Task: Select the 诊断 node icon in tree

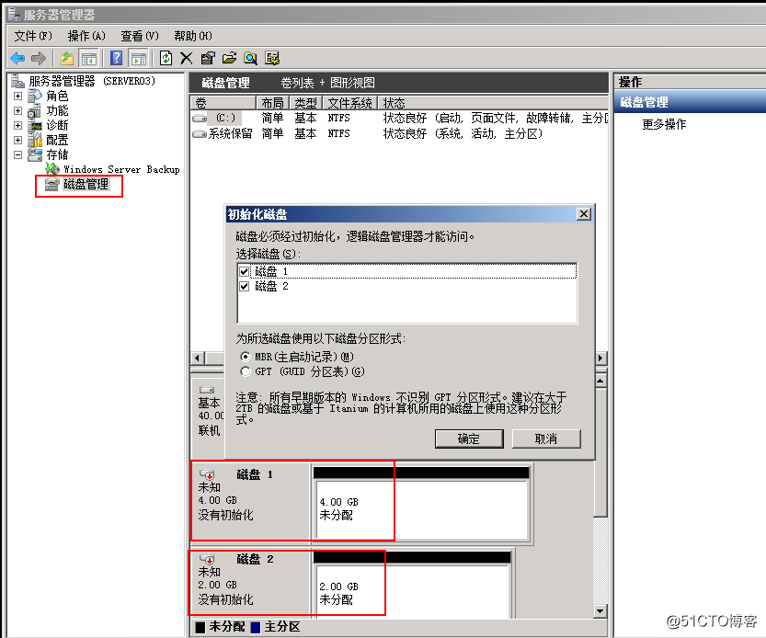Action: point(35,126)
